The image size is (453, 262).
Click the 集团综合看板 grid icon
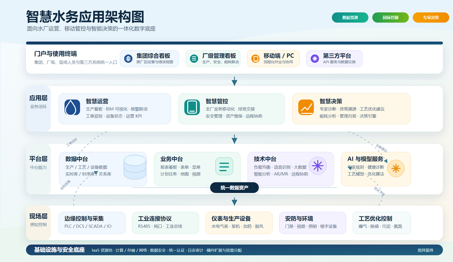[128, 58]
